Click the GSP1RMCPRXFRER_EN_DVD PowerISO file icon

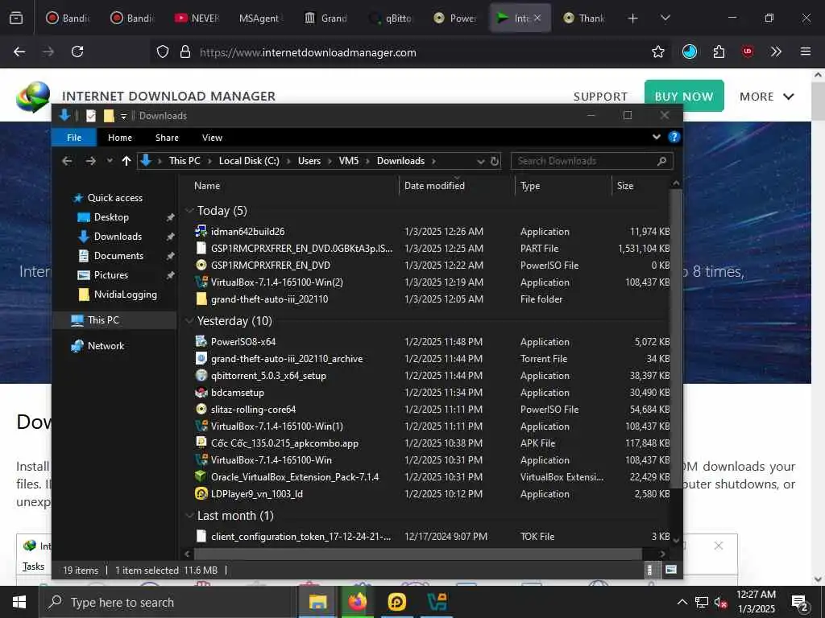[201, 265]
